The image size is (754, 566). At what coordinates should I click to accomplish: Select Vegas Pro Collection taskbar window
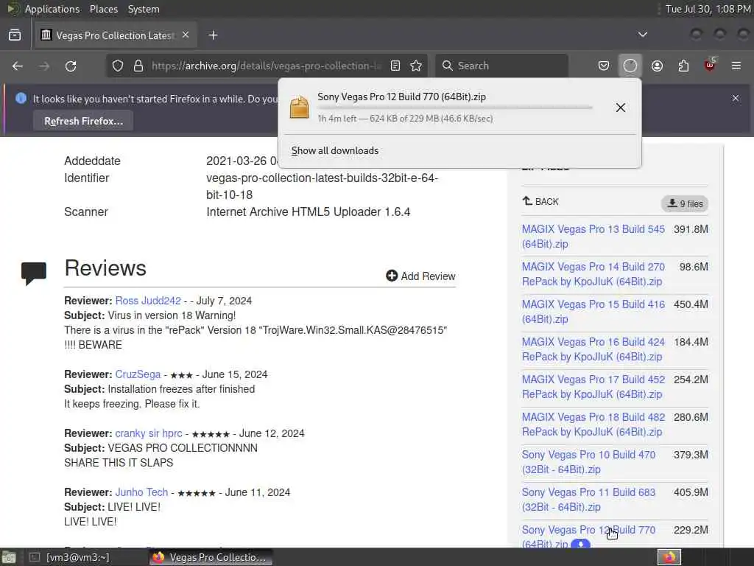pos(210,557)
